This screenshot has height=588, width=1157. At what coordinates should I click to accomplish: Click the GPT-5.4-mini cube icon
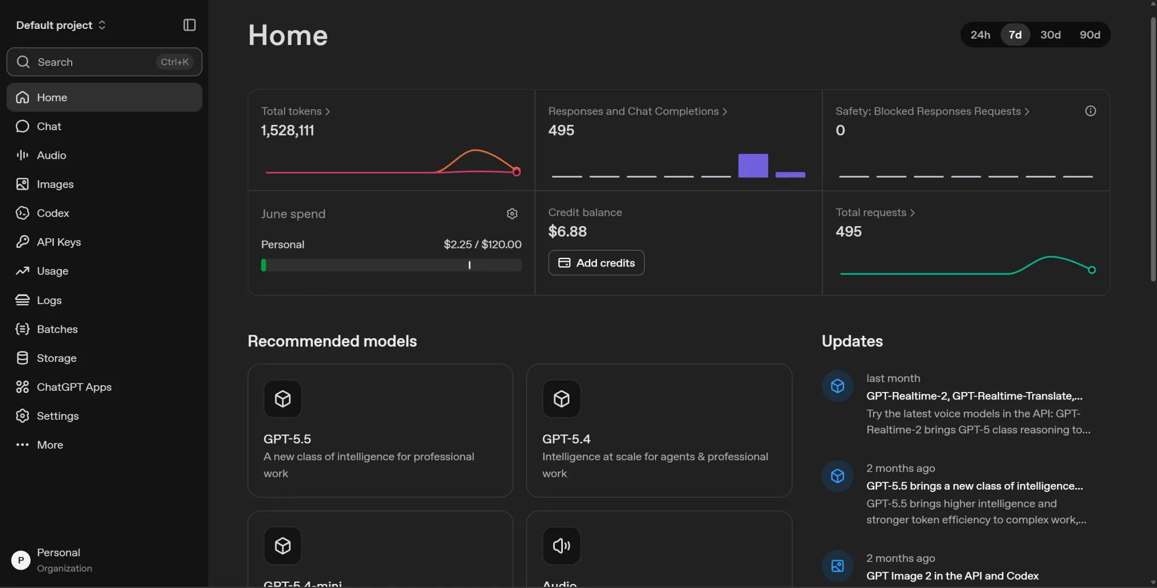(x=283, y=545)
